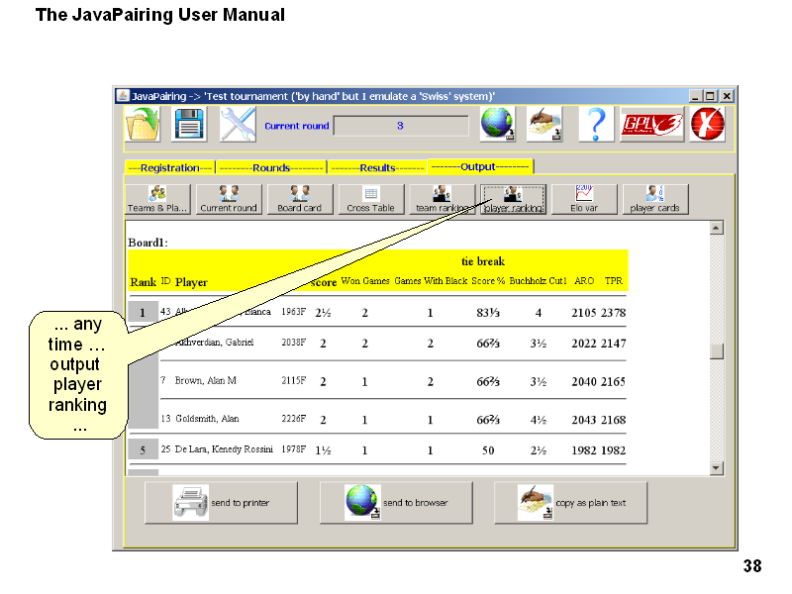This screenshot has width=792, height=594.
Task: Open help with the question mark icon
Action: pos(595,126)
